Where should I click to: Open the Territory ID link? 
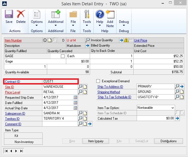point(12,119)
